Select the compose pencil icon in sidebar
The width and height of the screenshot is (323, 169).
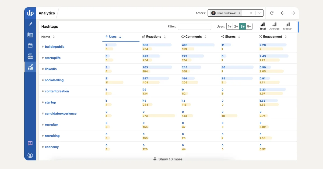pyautogui.click(x=30, y=24)
